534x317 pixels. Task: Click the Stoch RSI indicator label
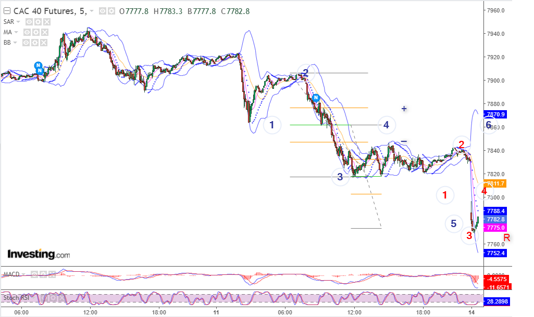[16, 298]
